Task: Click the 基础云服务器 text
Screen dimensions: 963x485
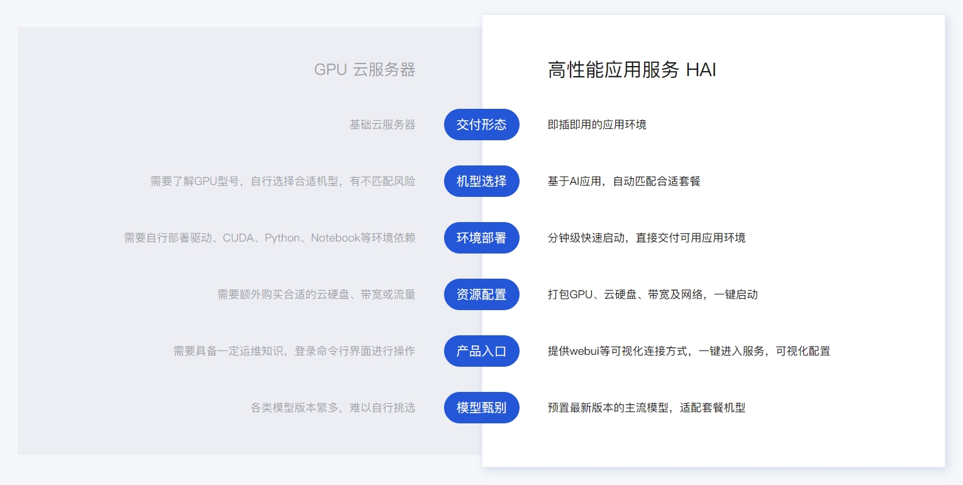Action: pos(382,125)
